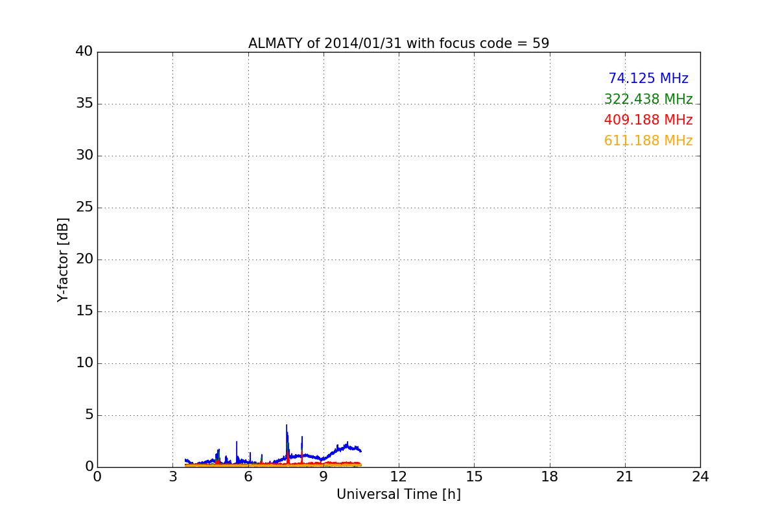
Task: Select the 409.188 MHz legend label
Action: (648, 120)
